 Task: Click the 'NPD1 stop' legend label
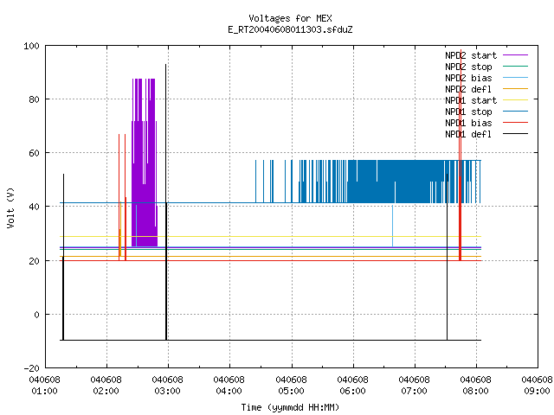point(468,112)
